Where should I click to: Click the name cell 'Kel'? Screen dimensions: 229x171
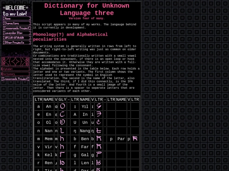tap(49, 155)
